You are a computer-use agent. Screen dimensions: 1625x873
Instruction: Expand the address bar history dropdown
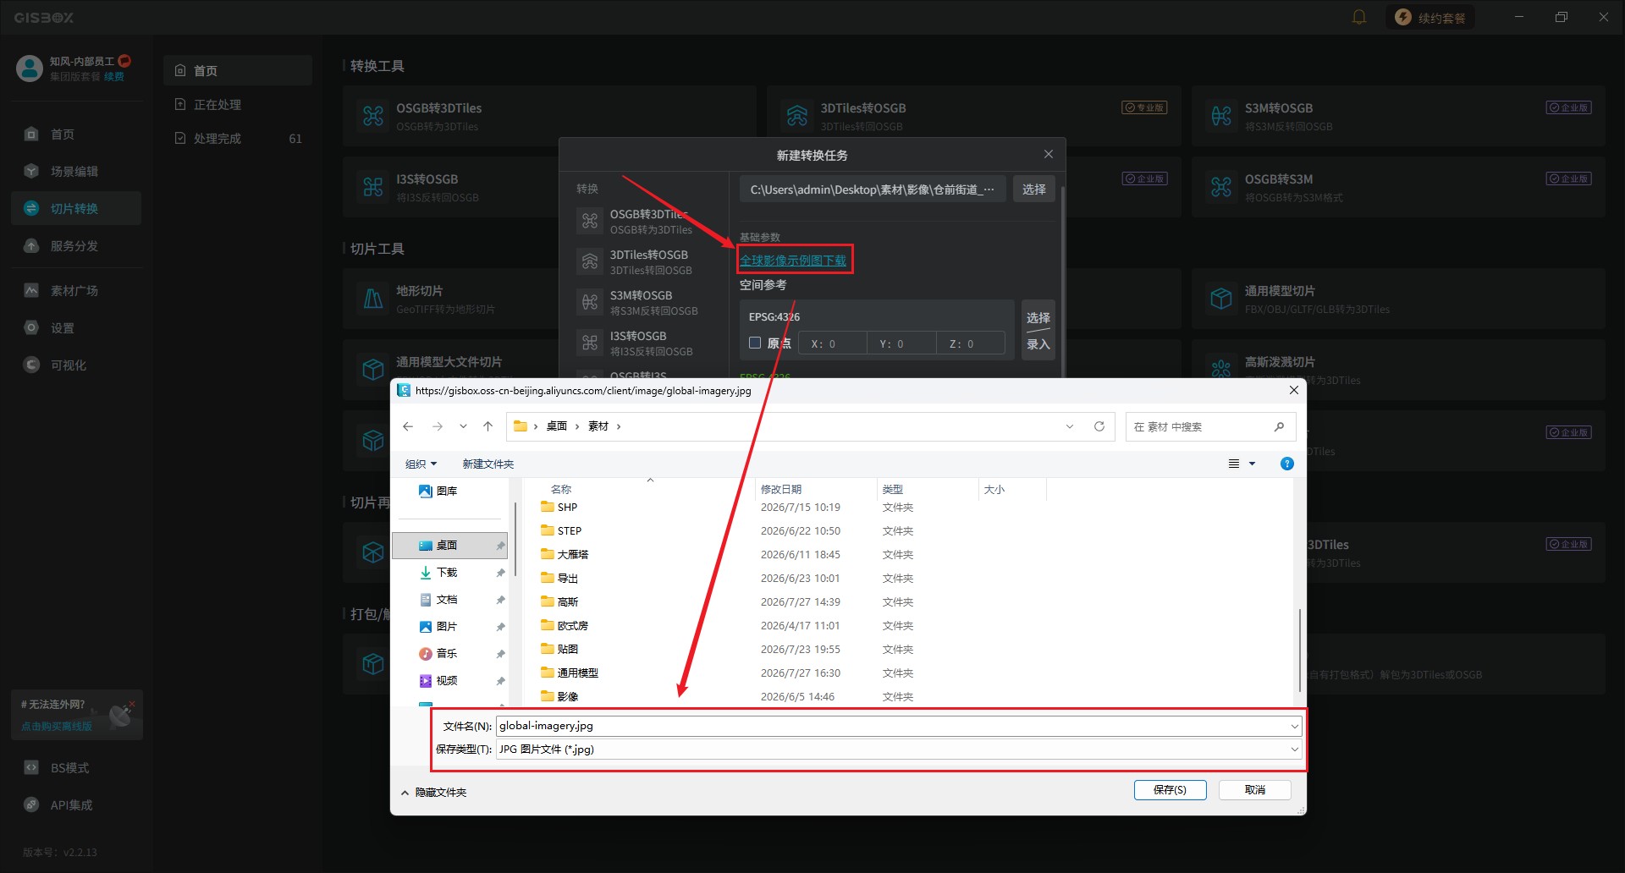(1070, 426)
